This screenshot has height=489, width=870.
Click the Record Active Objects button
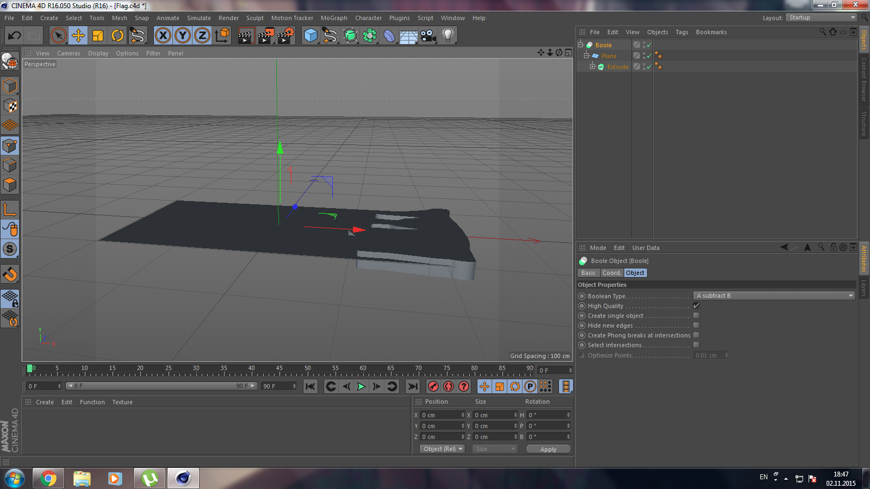pos(433,386)
